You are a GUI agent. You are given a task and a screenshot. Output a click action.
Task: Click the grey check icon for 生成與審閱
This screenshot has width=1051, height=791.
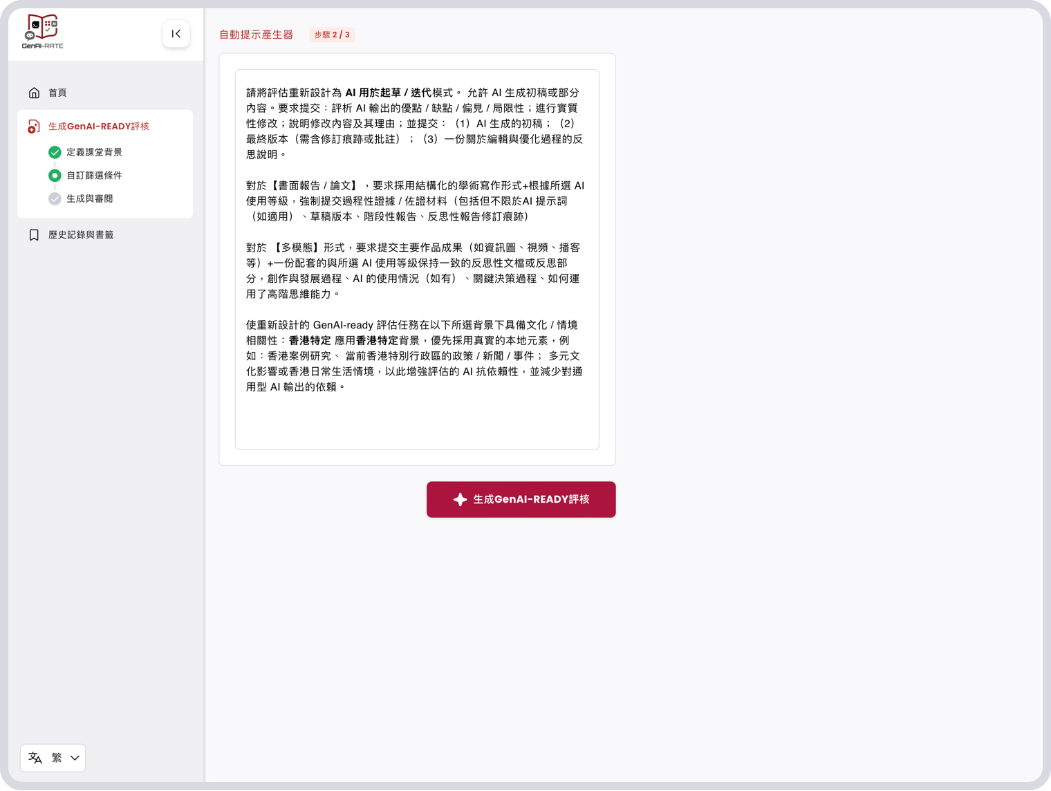(55, 199)
